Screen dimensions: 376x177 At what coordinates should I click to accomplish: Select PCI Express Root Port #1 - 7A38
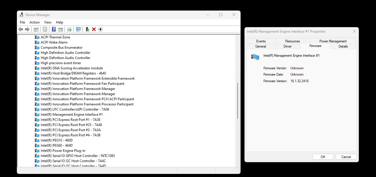pyautogui.click(x=70, y=120)
